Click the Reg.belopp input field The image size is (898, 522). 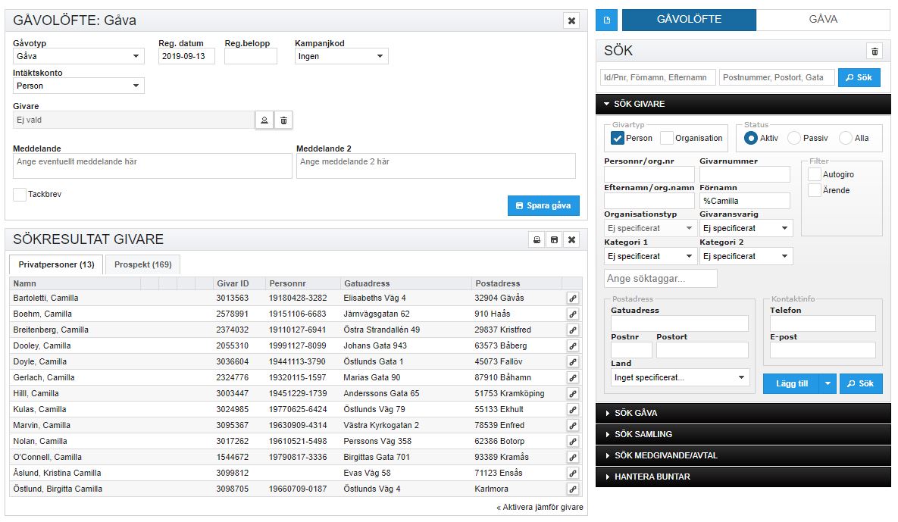point(251,56)
